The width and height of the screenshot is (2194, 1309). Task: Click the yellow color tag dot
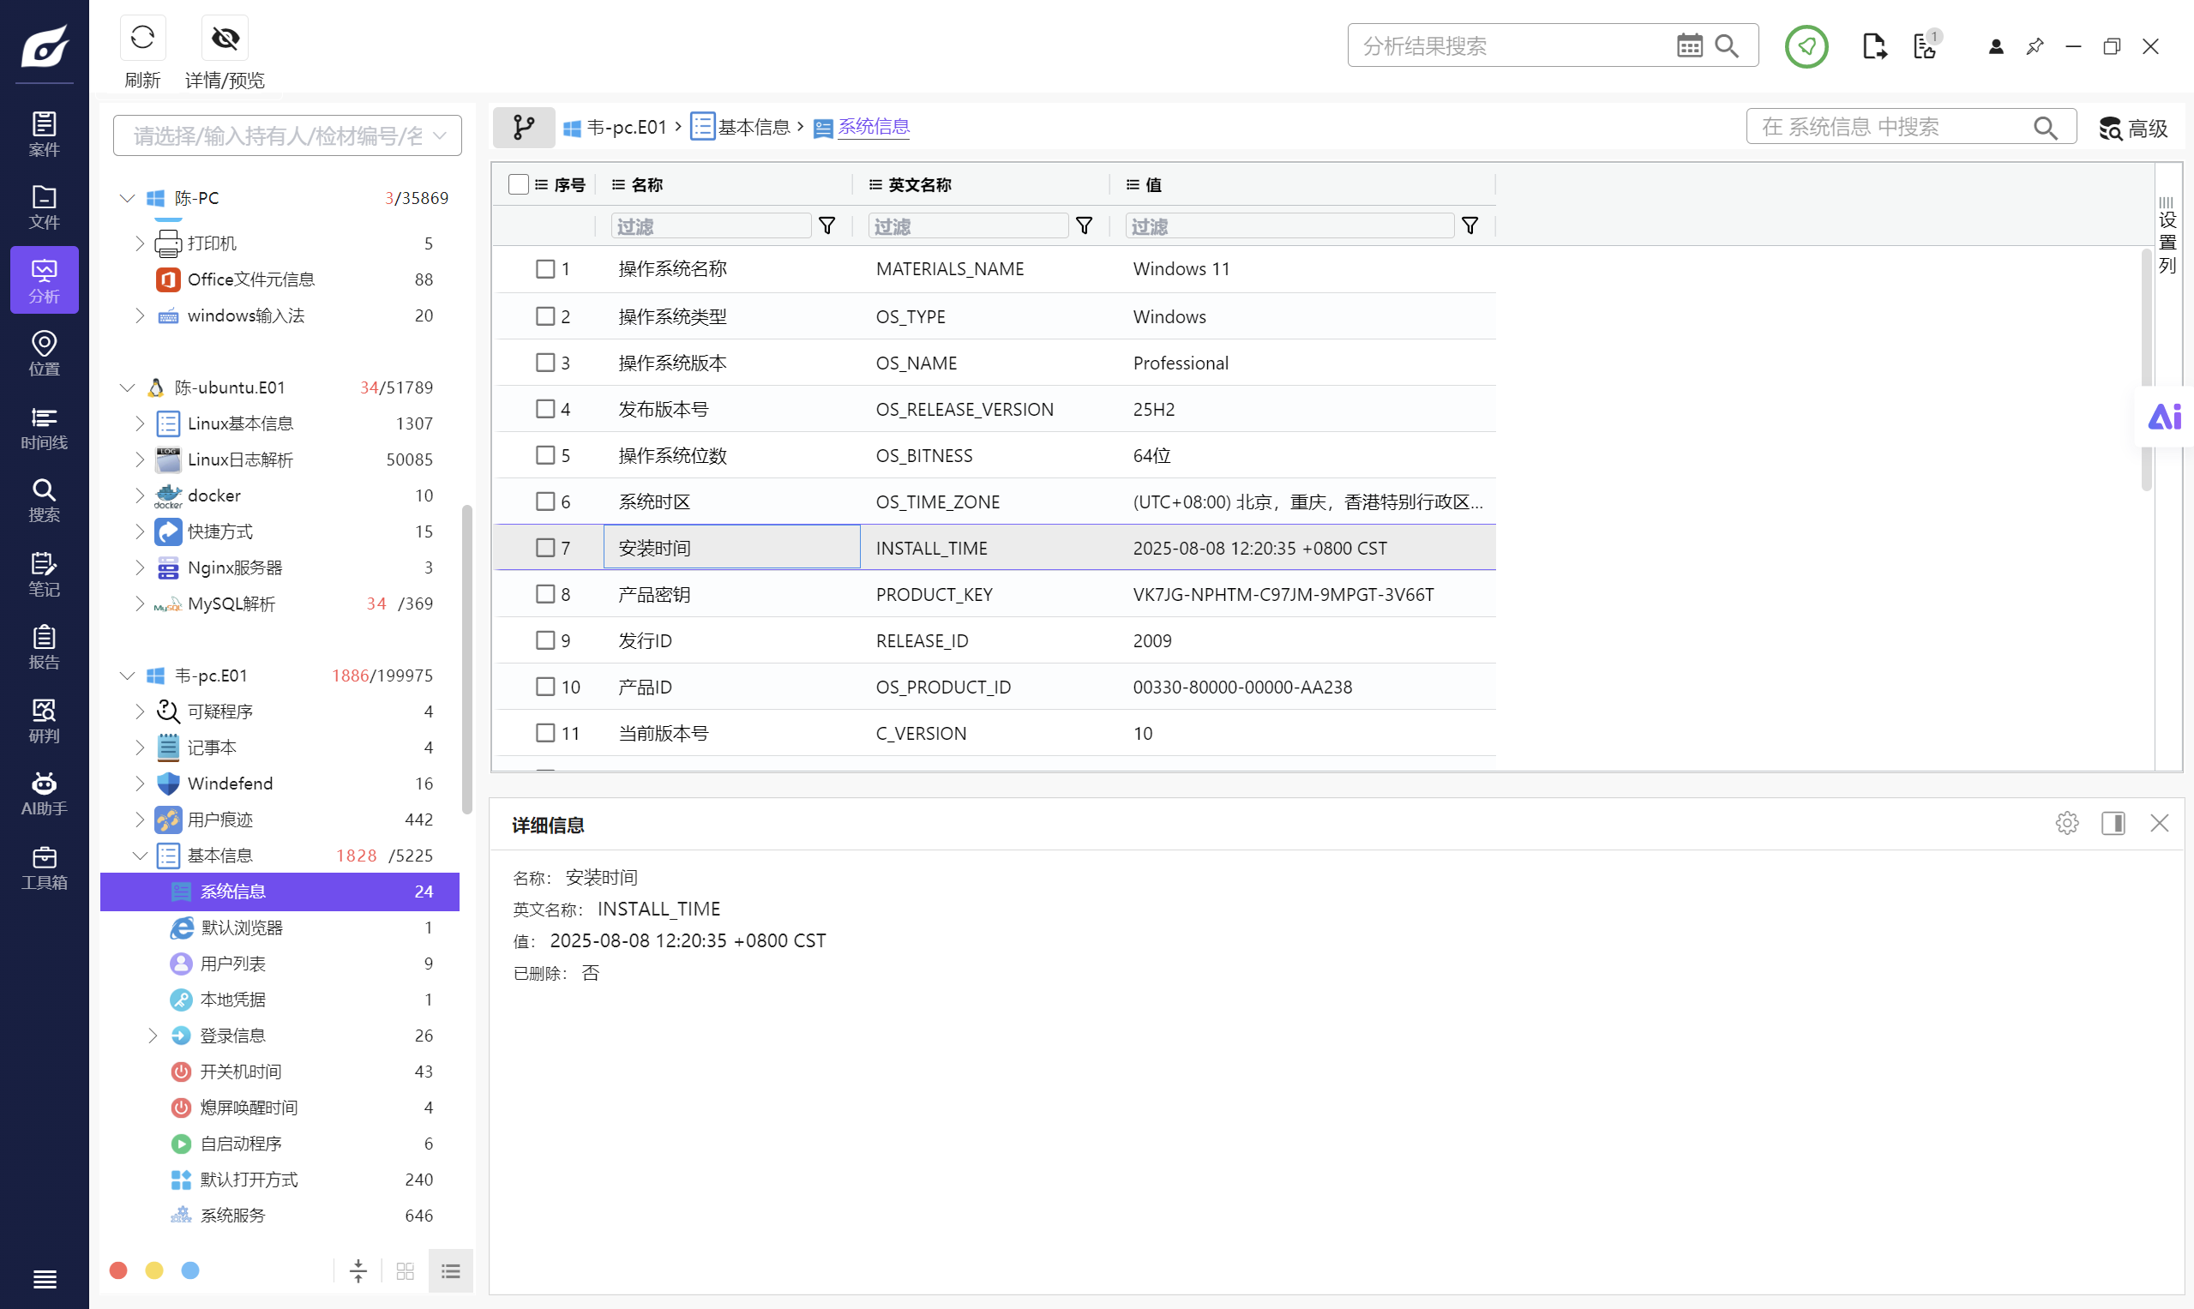(154, 1270)
